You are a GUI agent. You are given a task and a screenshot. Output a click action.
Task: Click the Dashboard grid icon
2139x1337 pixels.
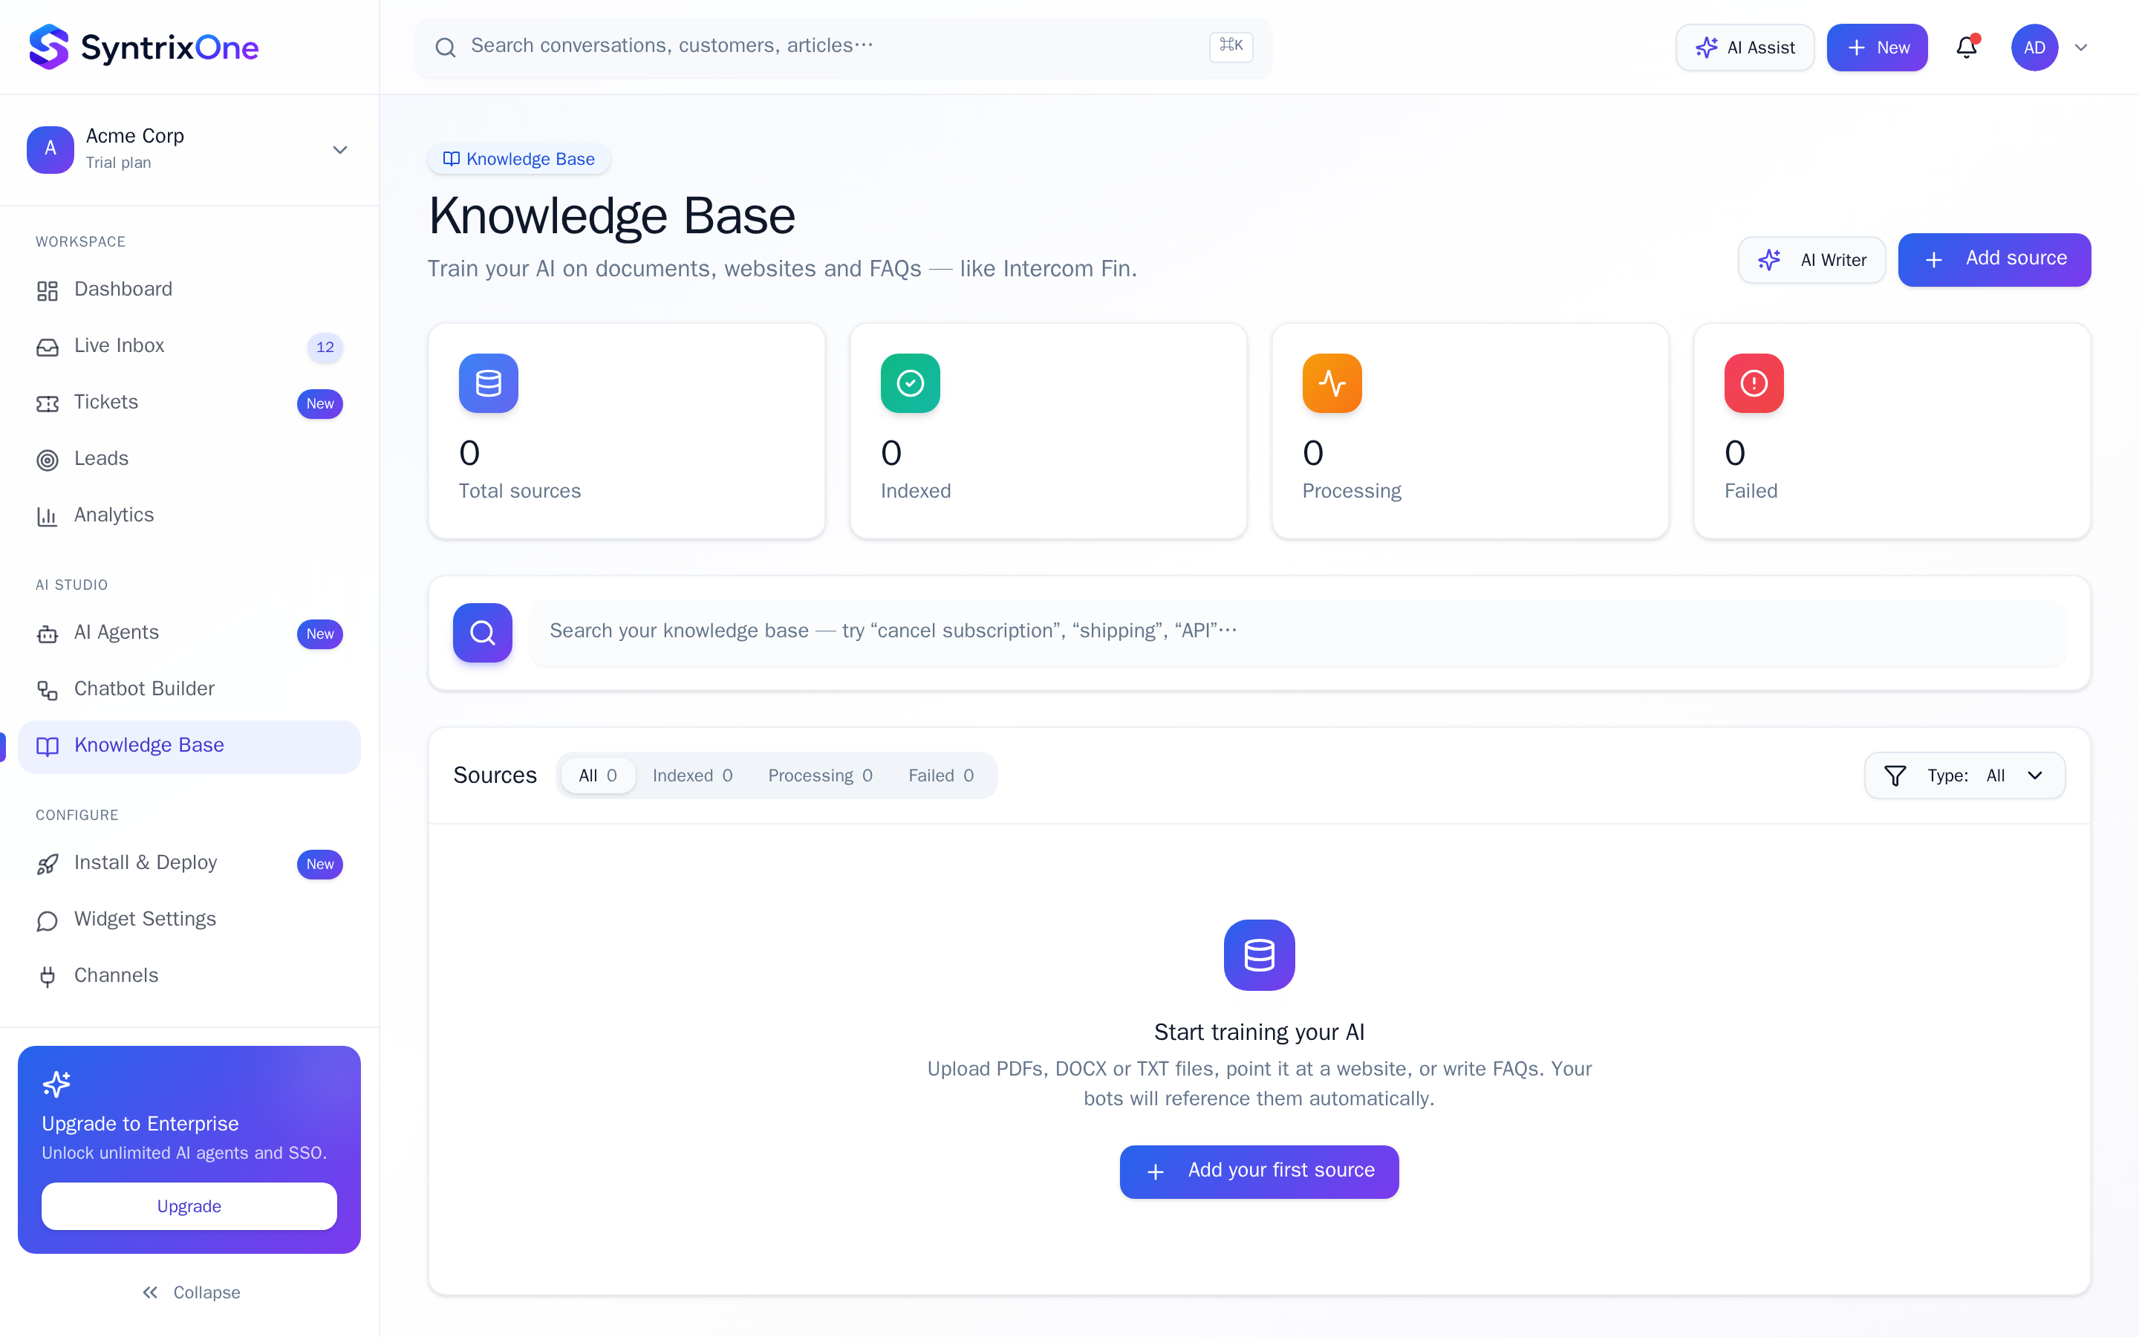coord(47,291)
